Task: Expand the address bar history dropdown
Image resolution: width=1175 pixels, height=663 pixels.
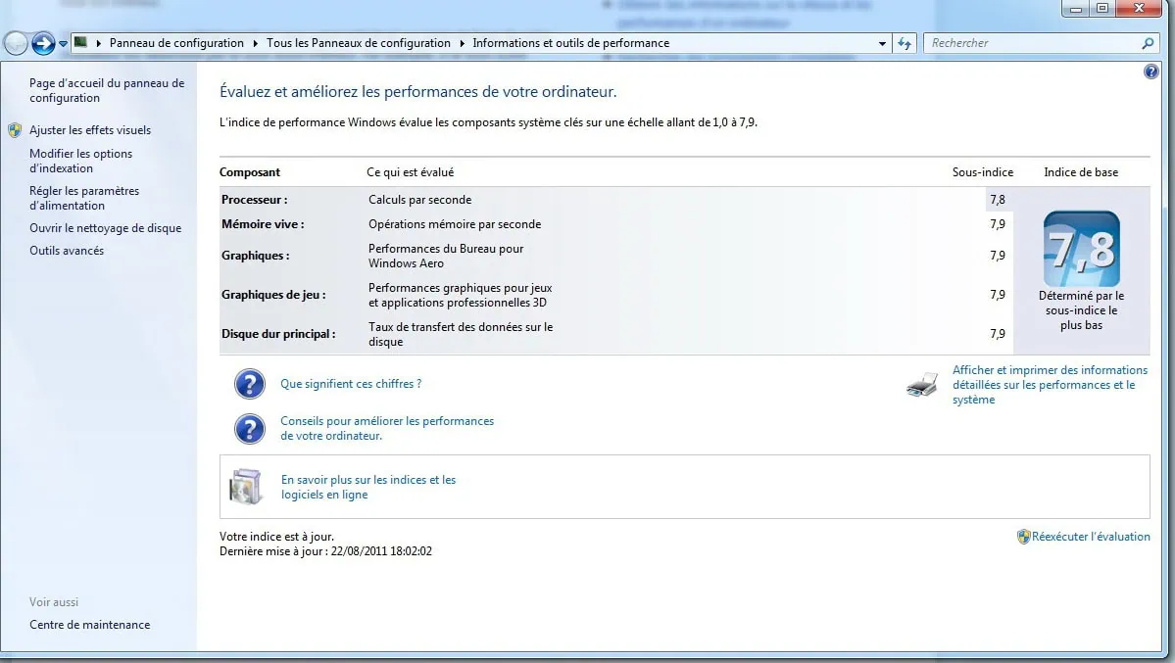Action: (882, 44)
